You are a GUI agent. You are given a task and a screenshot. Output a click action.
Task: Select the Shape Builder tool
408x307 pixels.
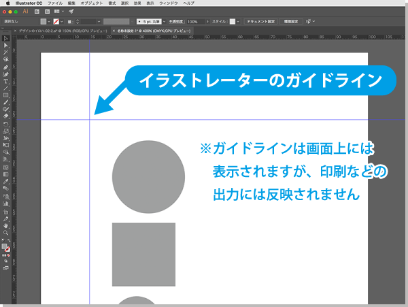point(5,152)
